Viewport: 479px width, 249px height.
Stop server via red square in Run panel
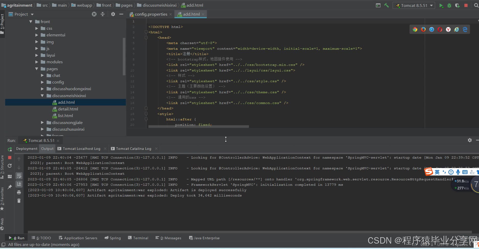coord(10,158)
